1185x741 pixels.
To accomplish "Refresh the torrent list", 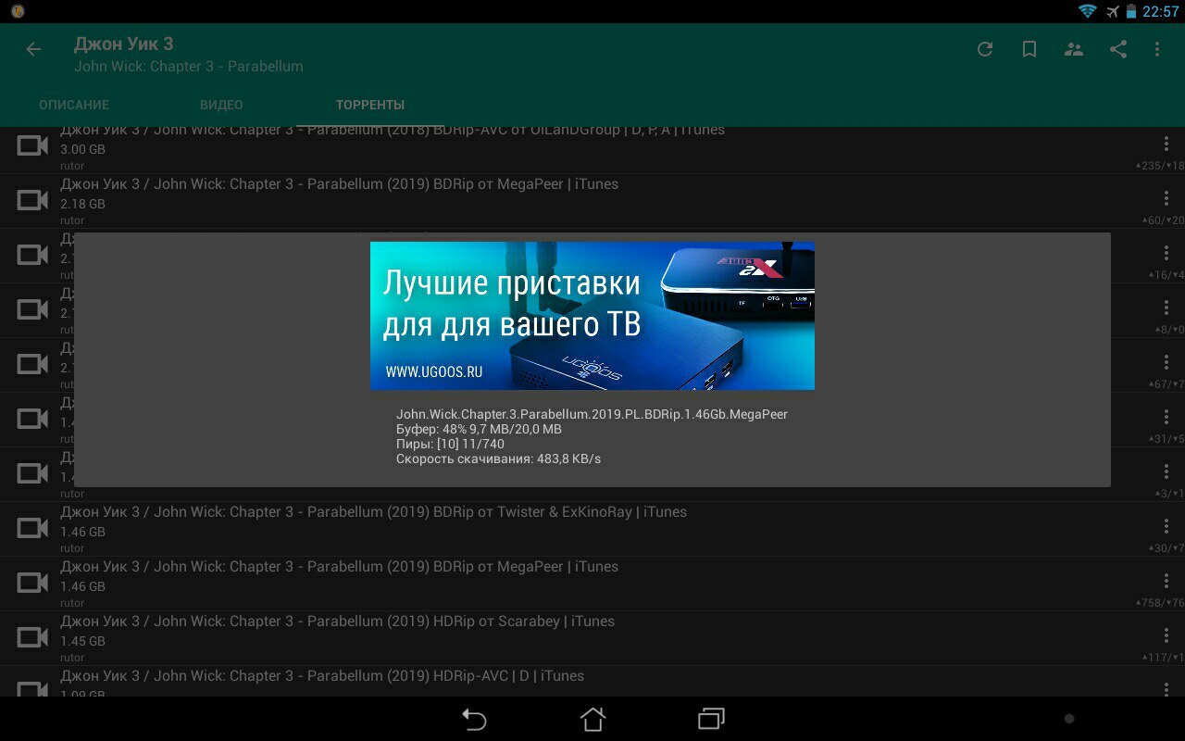I will click(985, 49).
